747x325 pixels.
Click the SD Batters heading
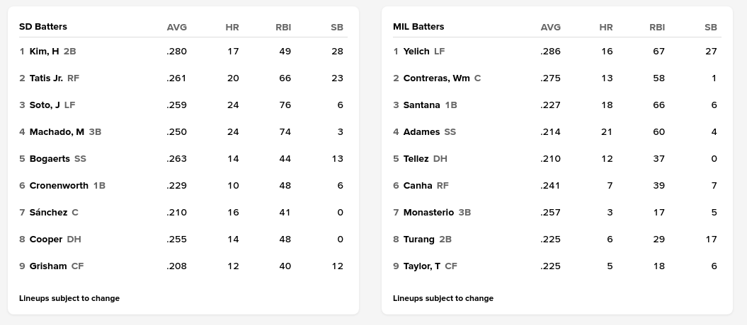(x=42, y=27)
